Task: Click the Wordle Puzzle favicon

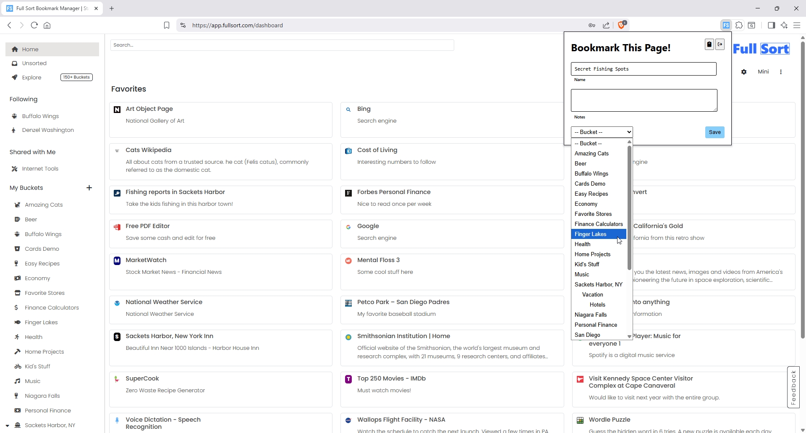Action: click(580, 420)
